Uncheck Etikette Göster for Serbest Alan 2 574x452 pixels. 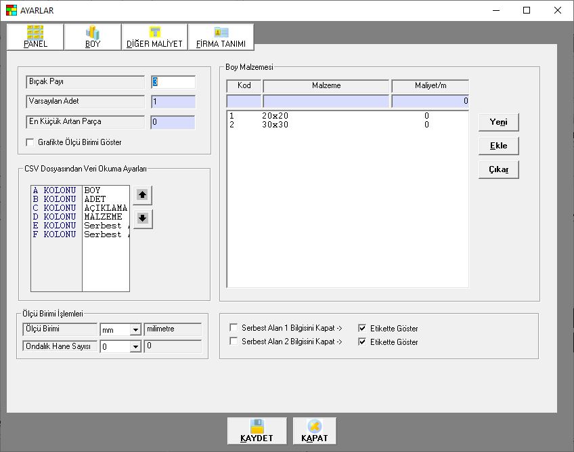pyautogui.click(x=362, y=342)
